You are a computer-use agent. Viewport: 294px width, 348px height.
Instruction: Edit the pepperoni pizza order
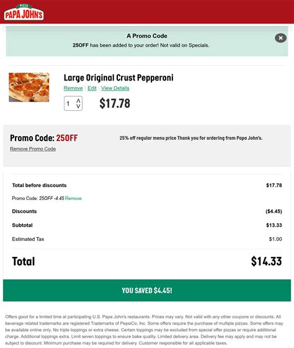92,88
